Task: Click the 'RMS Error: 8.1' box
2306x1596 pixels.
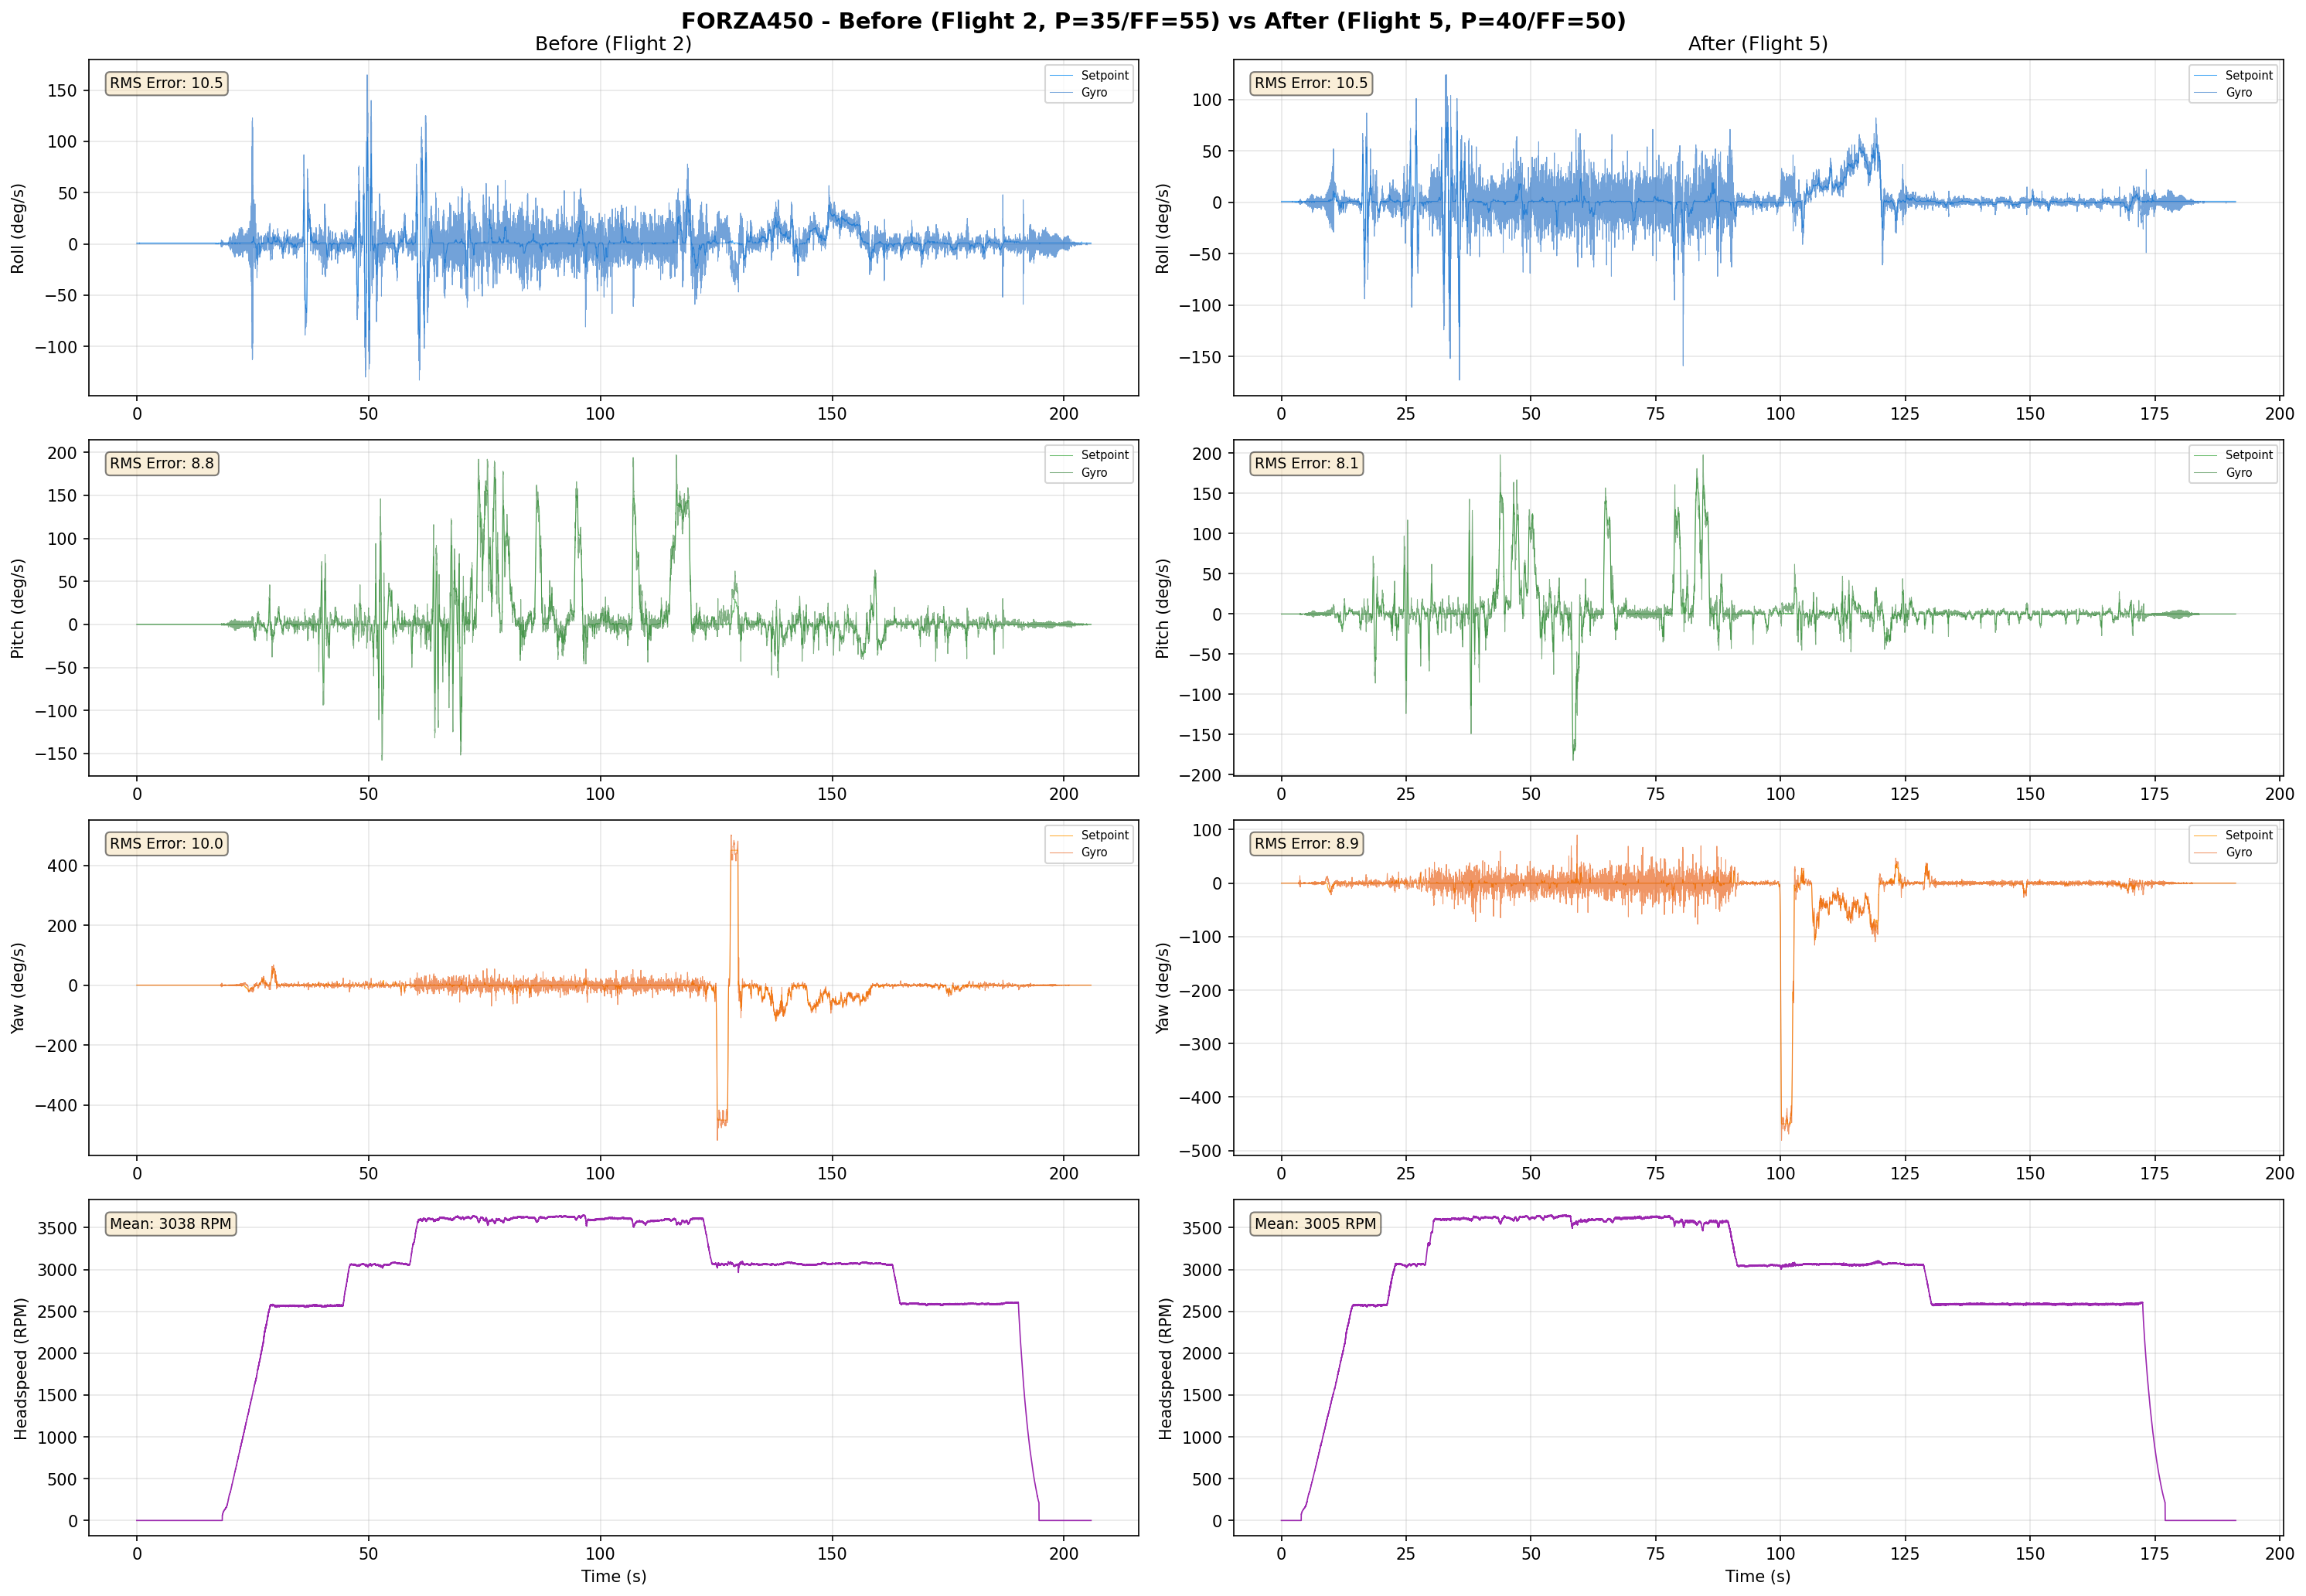Action: [1306, 463]
